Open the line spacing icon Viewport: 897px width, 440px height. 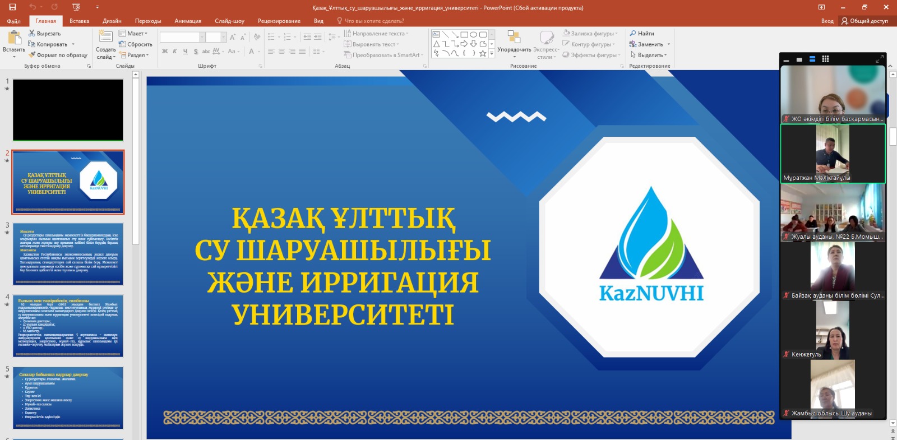[333, 37]
